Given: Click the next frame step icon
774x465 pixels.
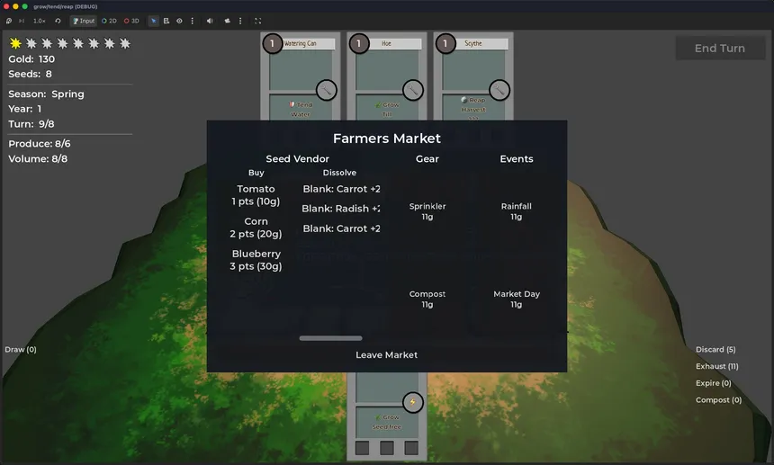Looking at the screenshot, I should click(22, 21).
